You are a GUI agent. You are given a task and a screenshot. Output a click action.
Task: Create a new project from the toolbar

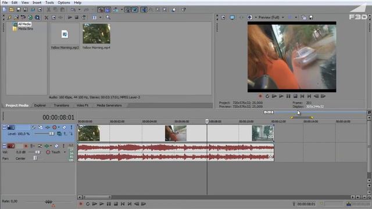(x=5, y=10)
